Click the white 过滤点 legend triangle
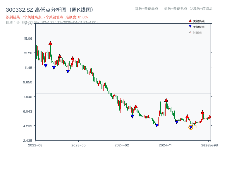Viewport: 234px width, 175px height. point(190,32)
